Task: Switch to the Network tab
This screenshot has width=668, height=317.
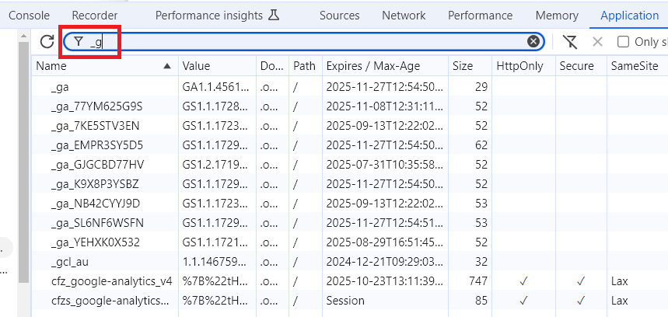Action: pos(404,16)
